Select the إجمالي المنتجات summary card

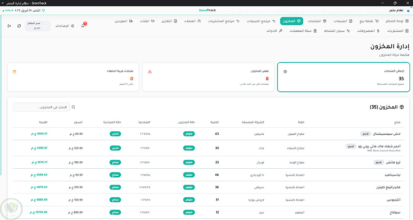344,77
